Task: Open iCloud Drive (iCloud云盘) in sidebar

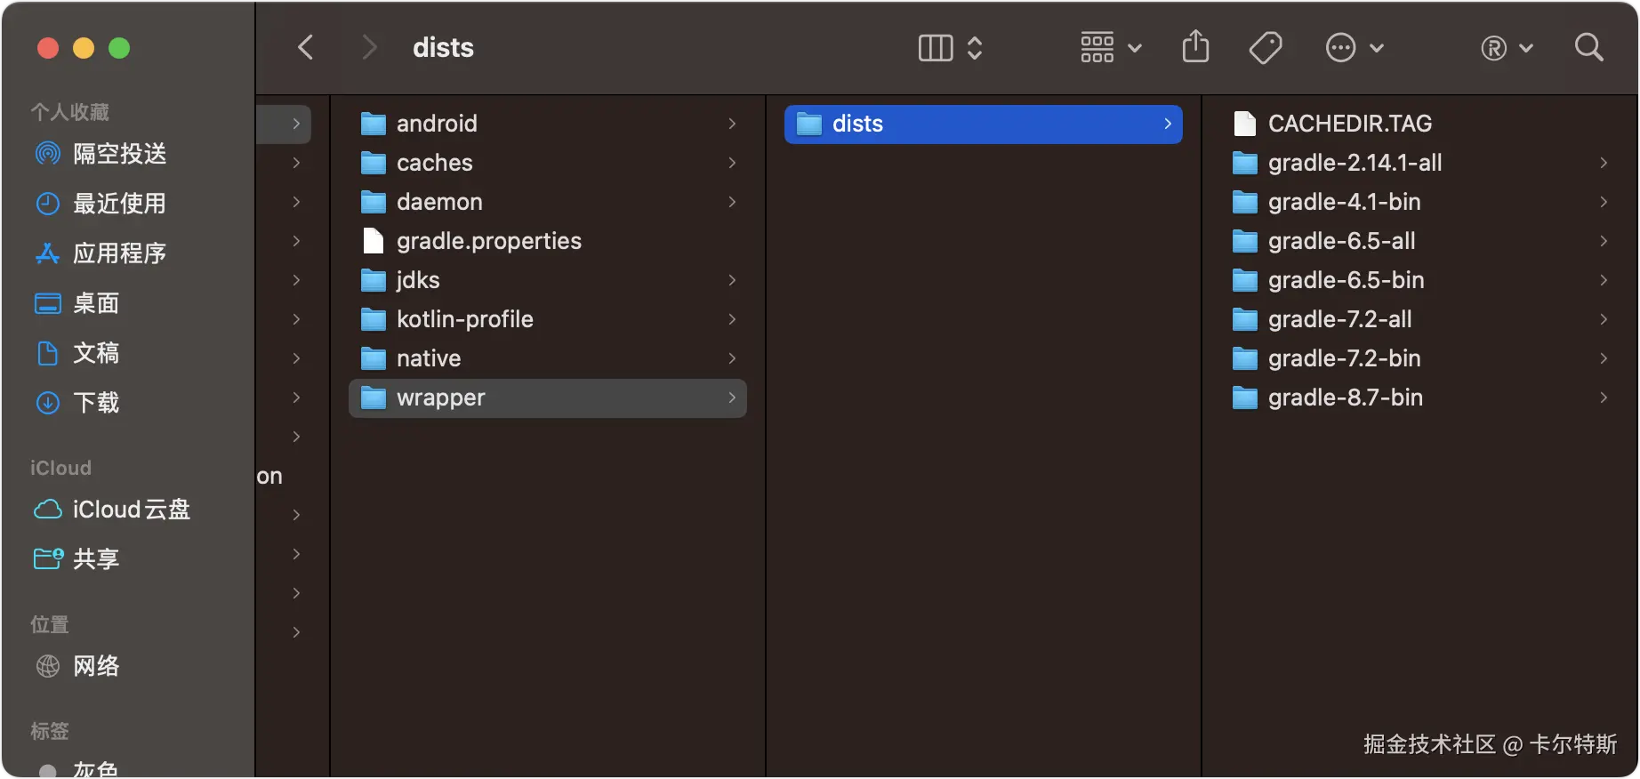Action: tap(131, 510)
